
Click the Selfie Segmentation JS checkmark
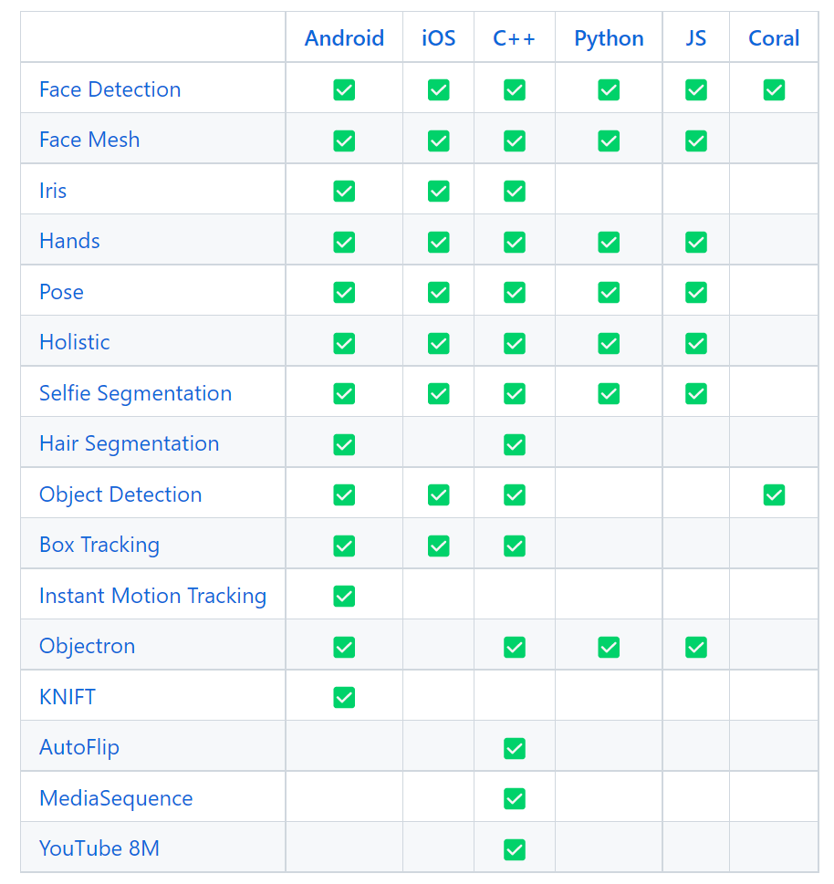(x=696, y=393)
